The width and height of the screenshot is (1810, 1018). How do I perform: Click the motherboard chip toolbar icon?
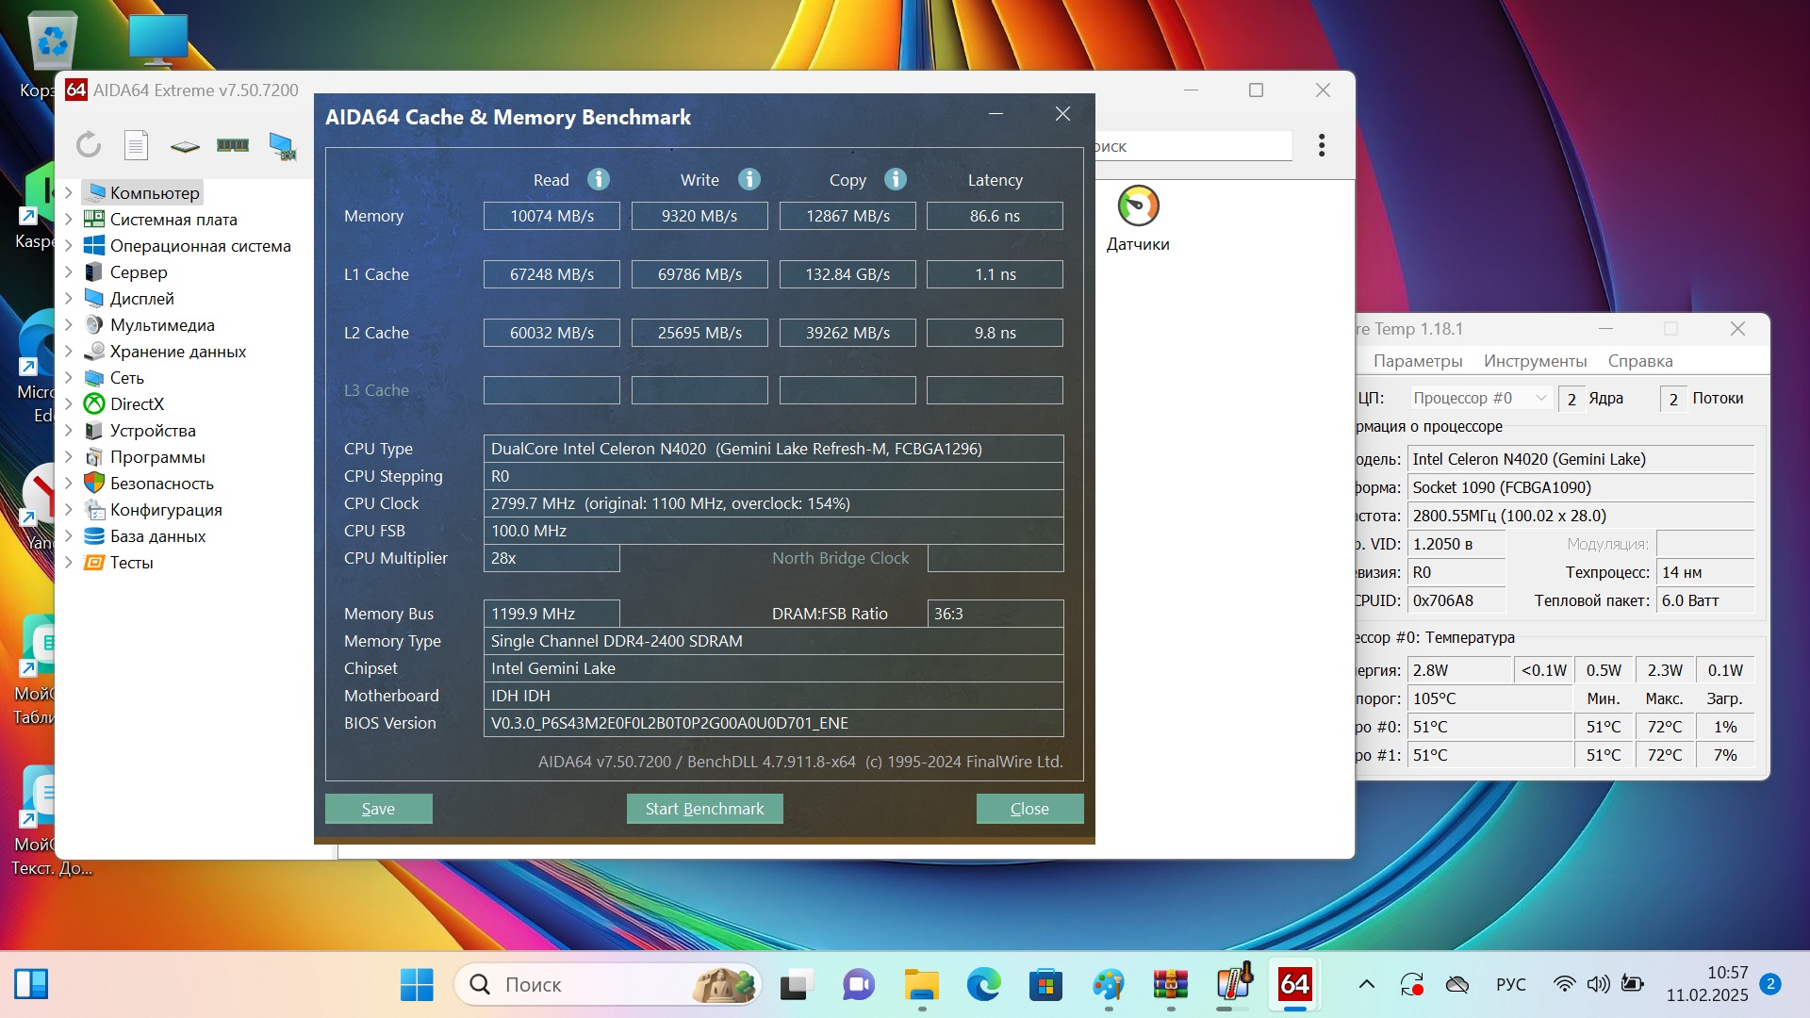click(x=185, y=146)
